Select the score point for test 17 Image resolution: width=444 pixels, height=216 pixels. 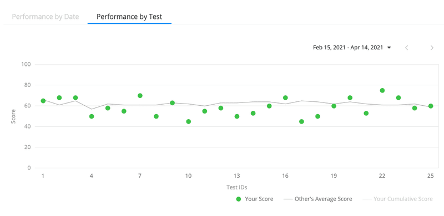tap(301, 122)
